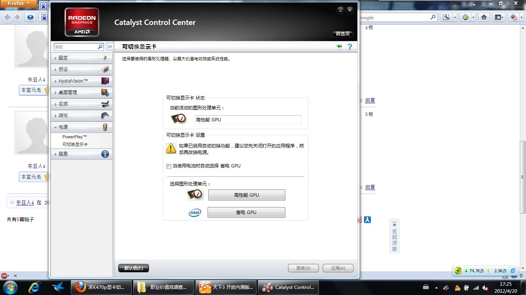Open the PowerPlay settings page
Image resolution: width=526 pixels, height=295 pixels.
[x=75, y=137]
